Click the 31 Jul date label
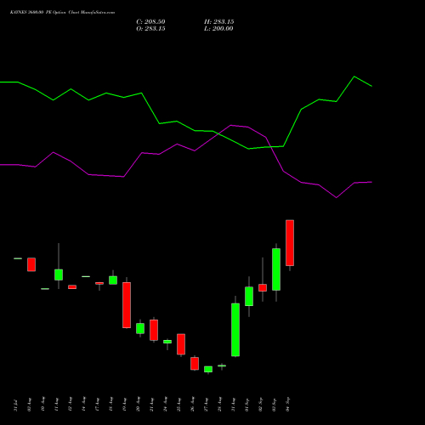 [x=16, y=405]
